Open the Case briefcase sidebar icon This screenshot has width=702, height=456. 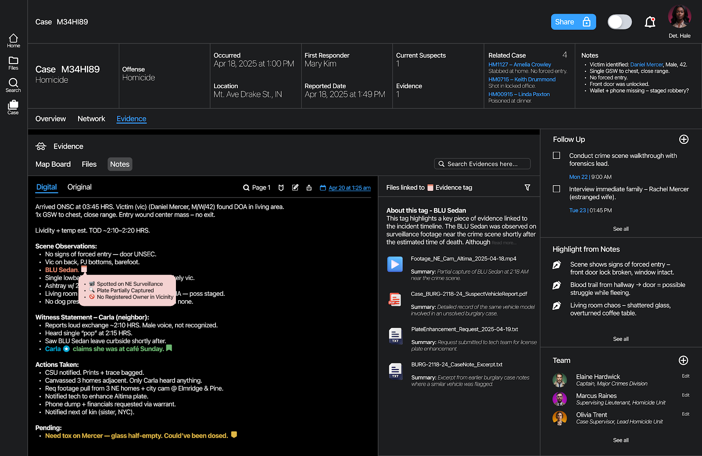pos(13,108)
